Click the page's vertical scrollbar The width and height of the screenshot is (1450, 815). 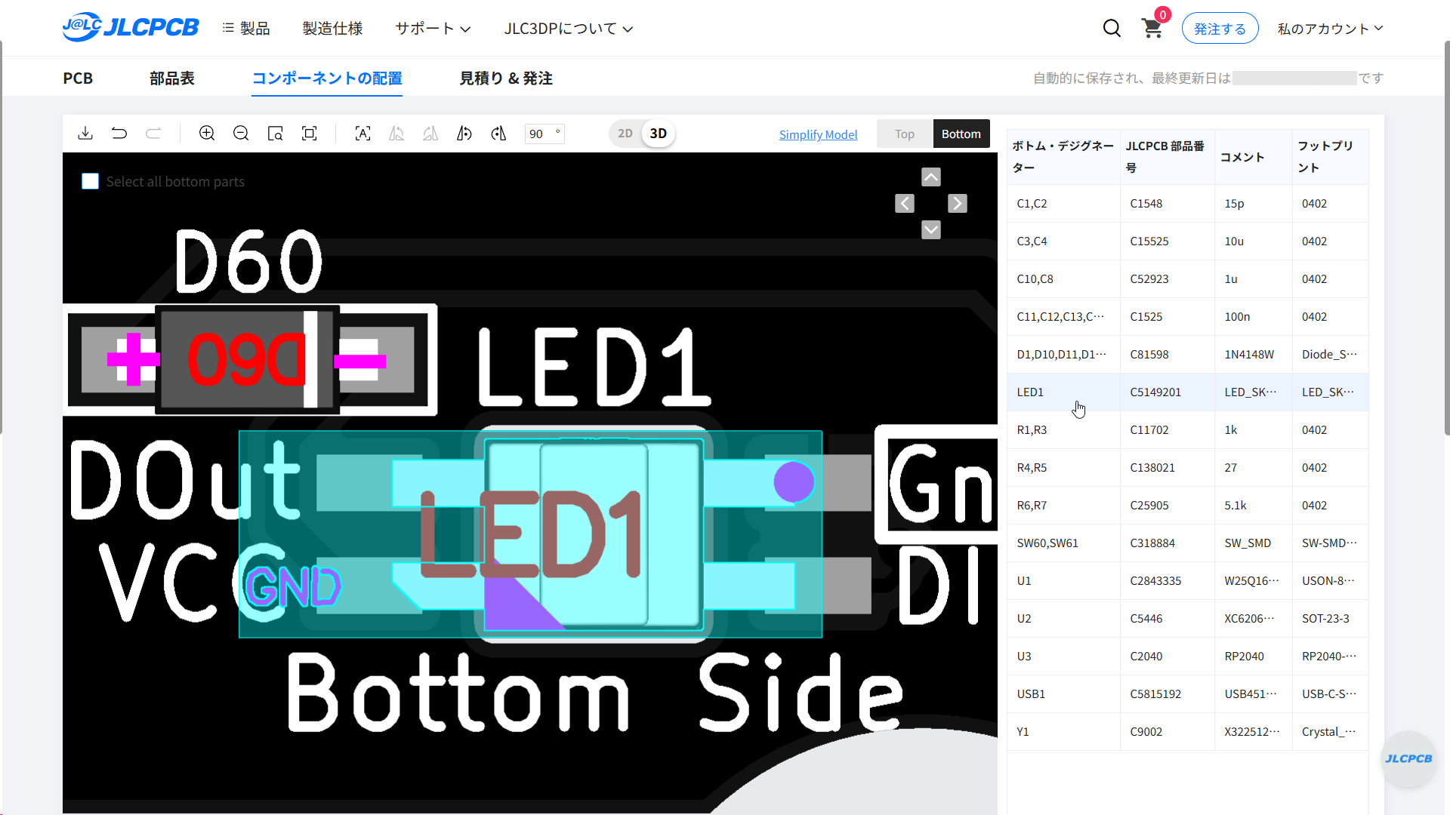tap(1447, 238)
